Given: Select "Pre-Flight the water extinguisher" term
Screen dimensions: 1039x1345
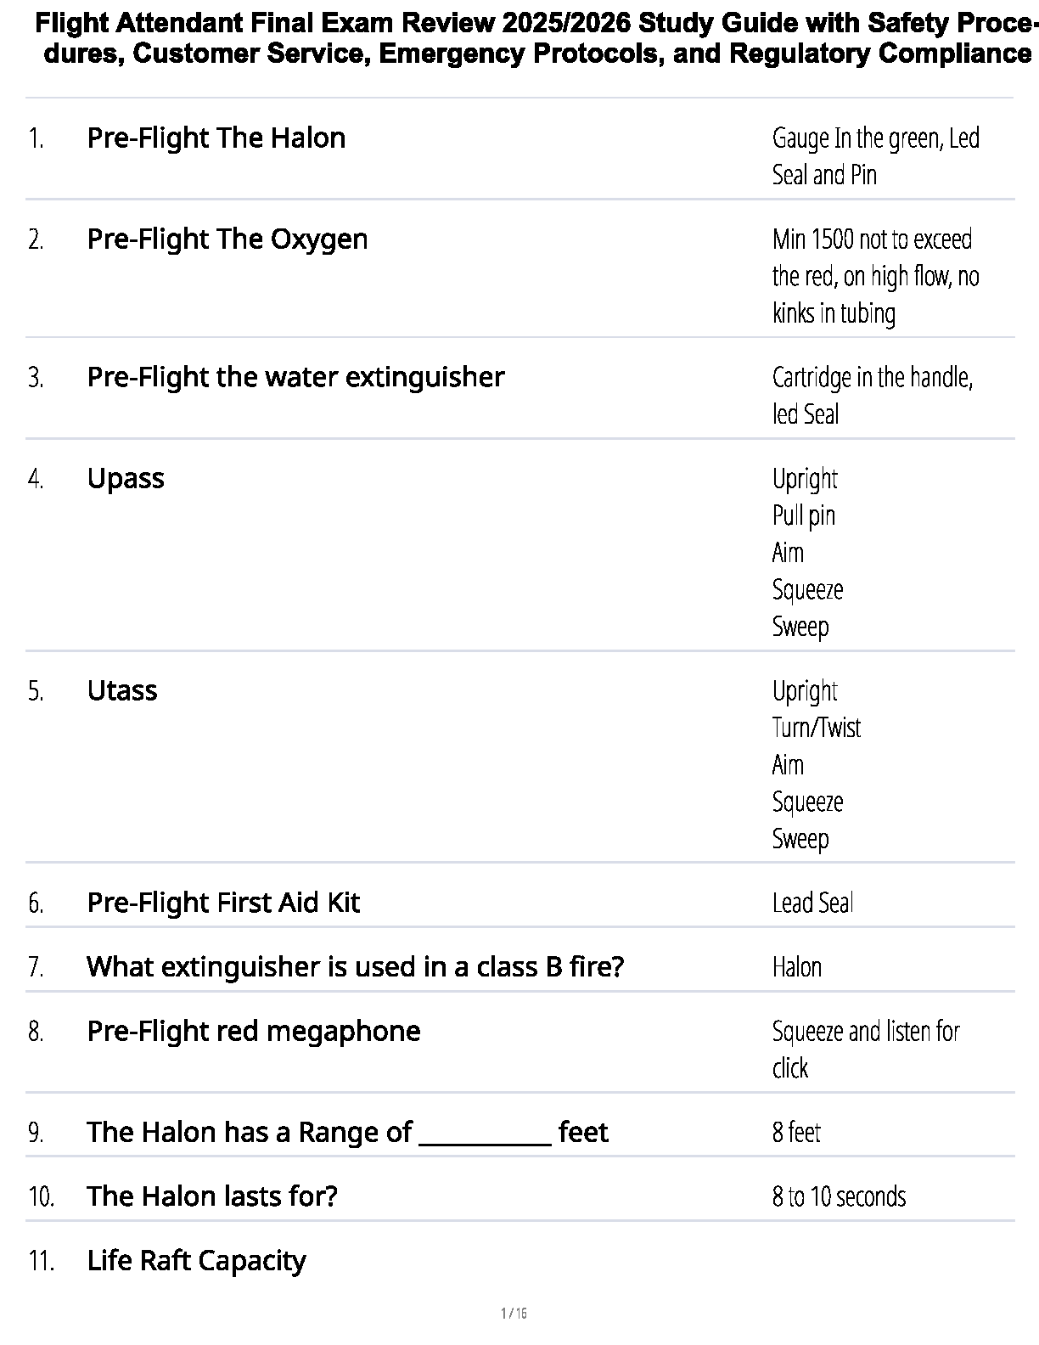Looking at the screenshot, I should click(295, 377).
